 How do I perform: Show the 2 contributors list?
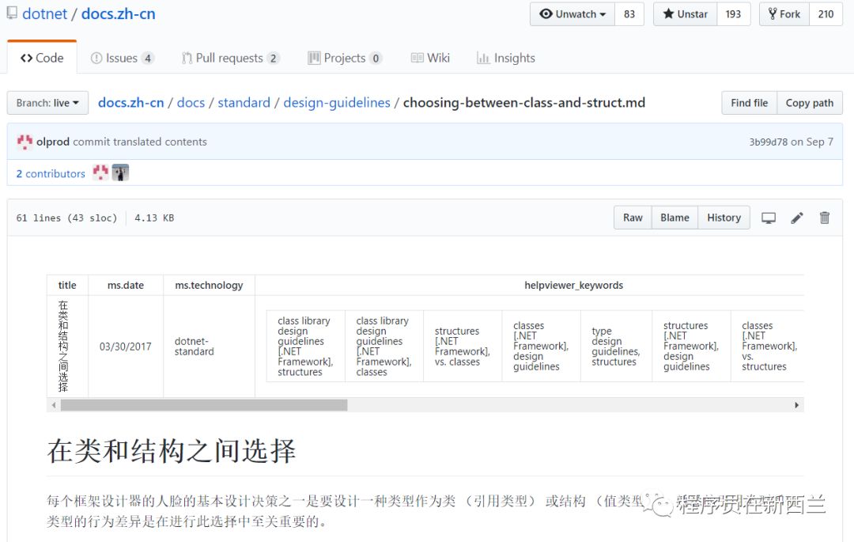click(51, 173)
